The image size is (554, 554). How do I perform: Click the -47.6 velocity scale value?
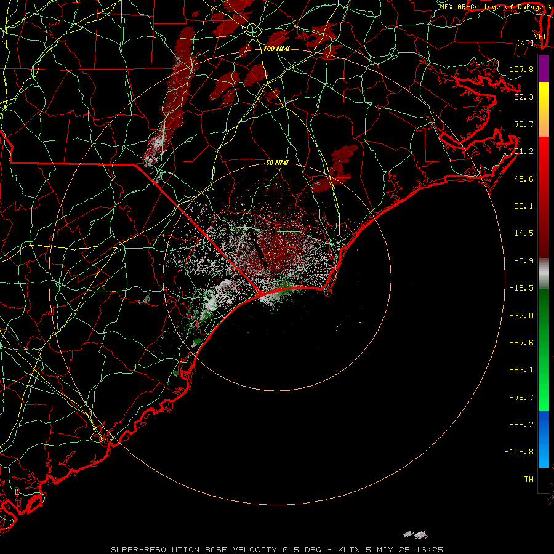pos(521,343)
